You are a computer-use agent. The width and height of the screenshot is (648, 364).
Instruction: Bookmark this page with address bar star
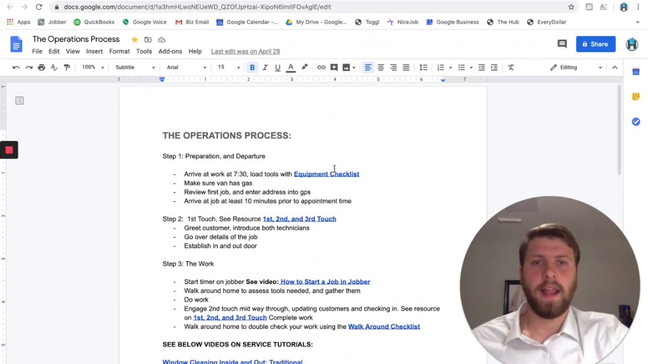click(x=571, y=7)
